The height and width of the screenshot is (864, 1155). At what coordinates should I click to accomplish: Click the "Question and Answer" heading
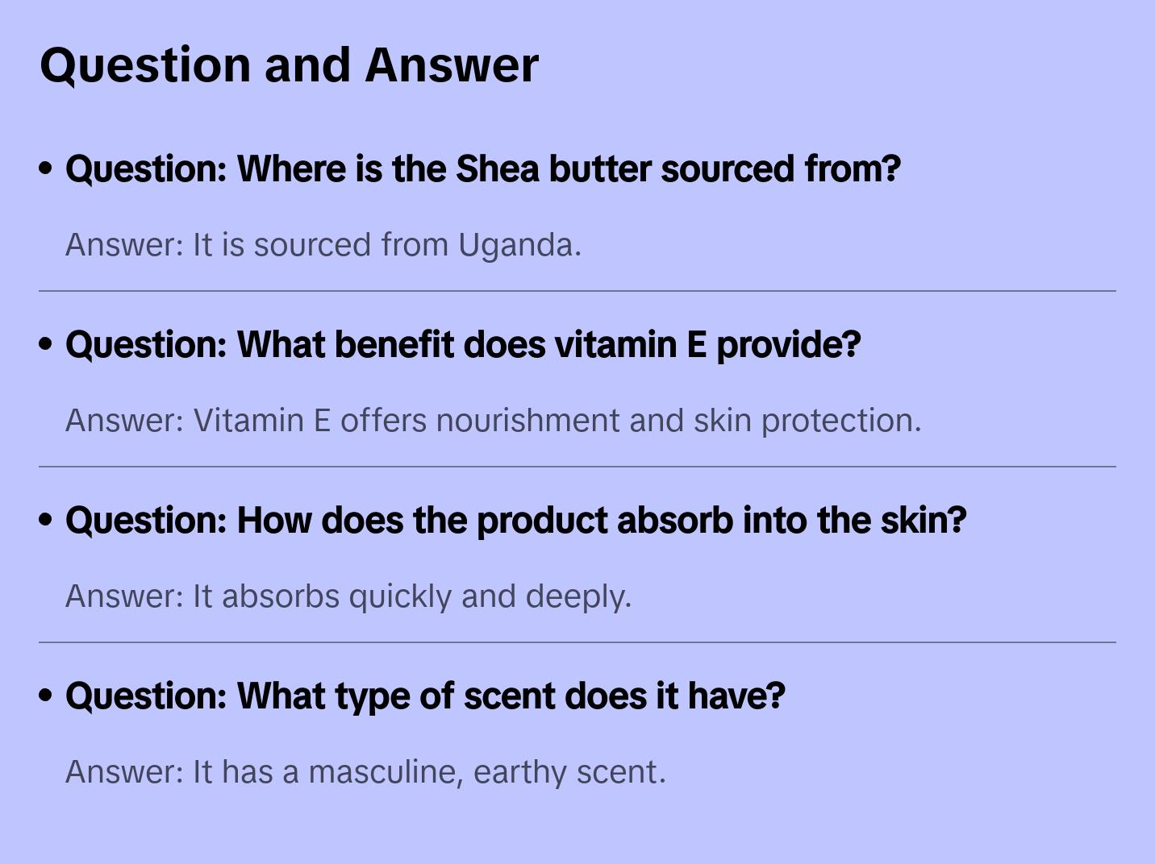click(x=289, y=64)
